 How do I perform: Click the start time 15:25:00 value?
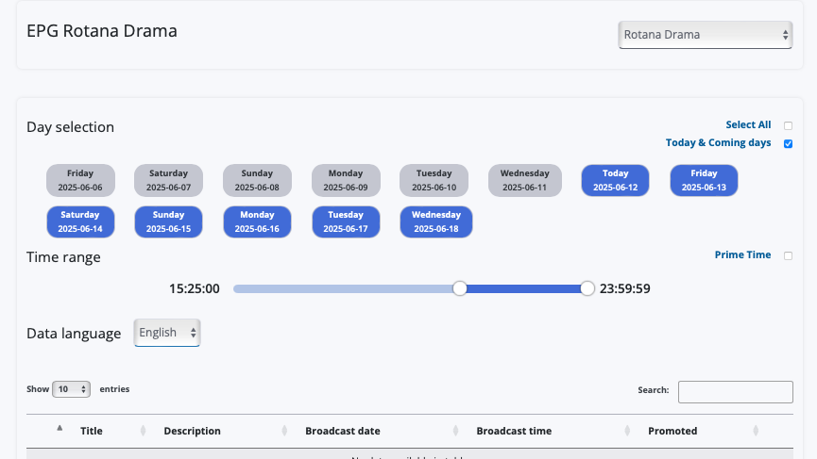point(195,288)
